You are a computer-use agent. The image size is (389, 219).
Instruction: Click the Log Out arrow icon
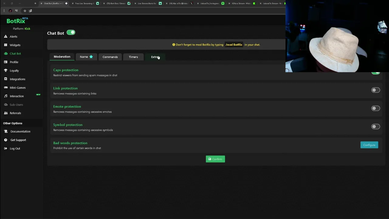pyautogui.click(x=5, y=148)
